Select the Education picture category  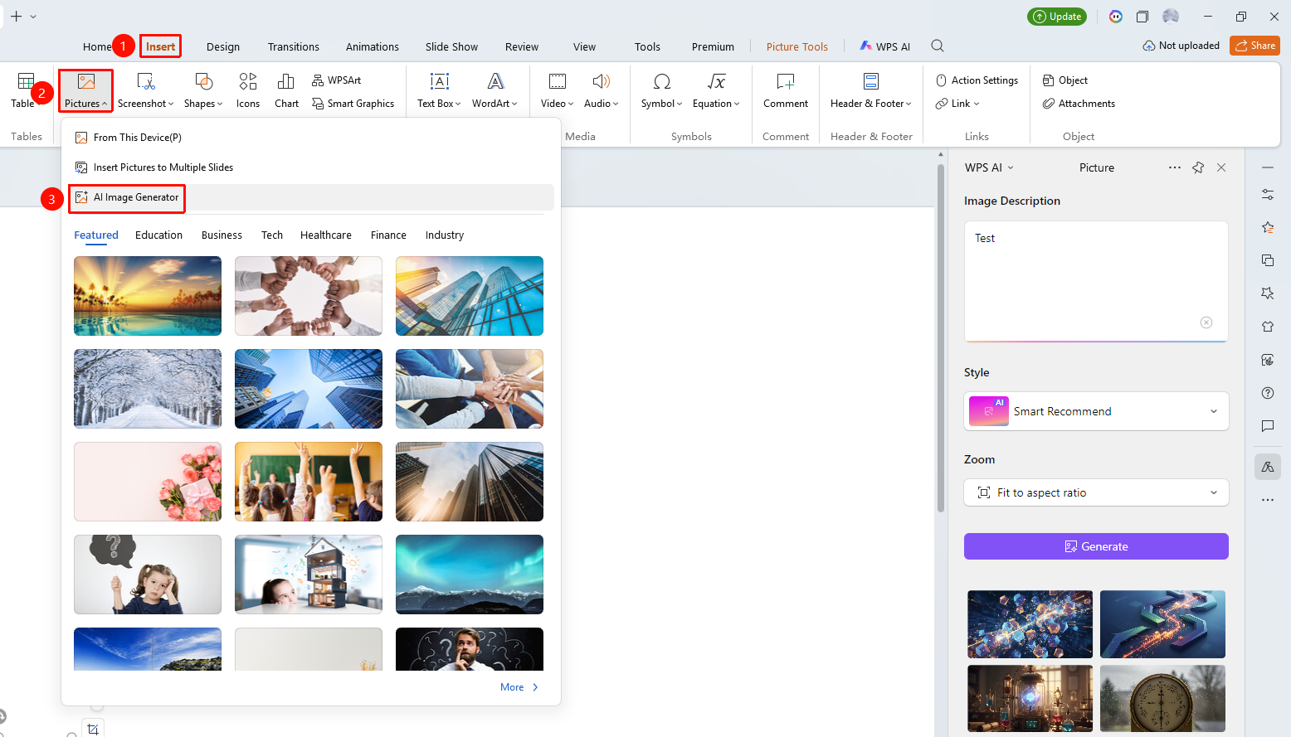pyautogui.click(x=158, y=235)
